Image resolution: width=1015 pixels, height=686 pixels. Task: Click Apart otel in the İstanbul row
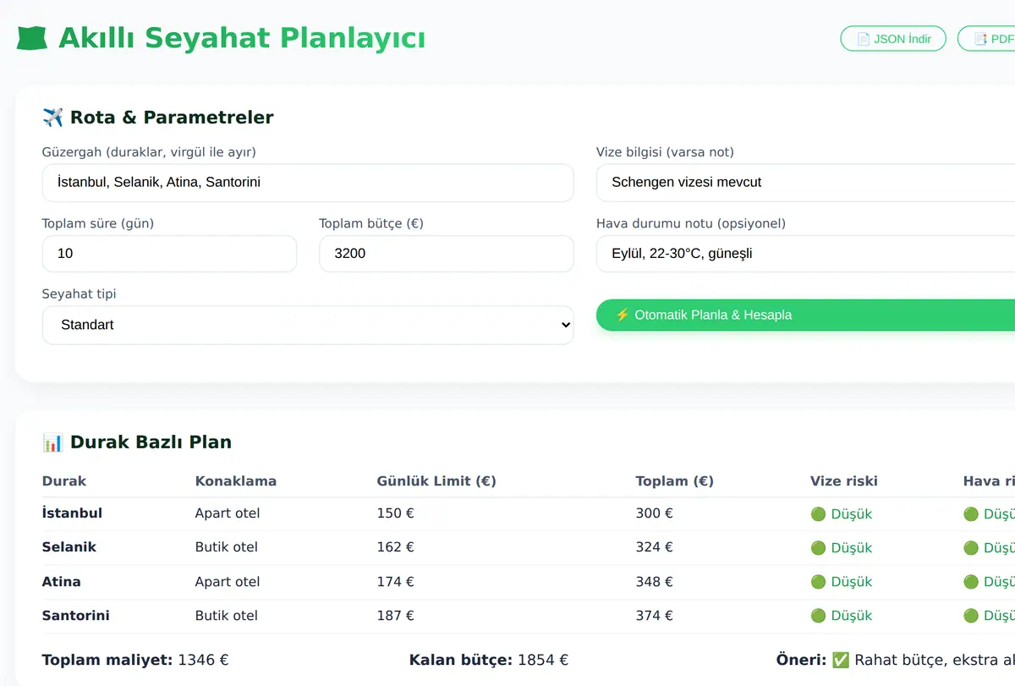pos(228,513)
